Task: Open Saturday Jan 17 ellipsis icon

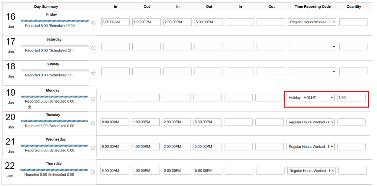Action: 93,48
